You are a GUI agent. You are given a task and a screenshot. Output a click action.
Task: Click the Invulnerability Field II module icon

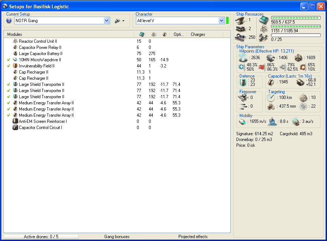(x=15, y=66)
